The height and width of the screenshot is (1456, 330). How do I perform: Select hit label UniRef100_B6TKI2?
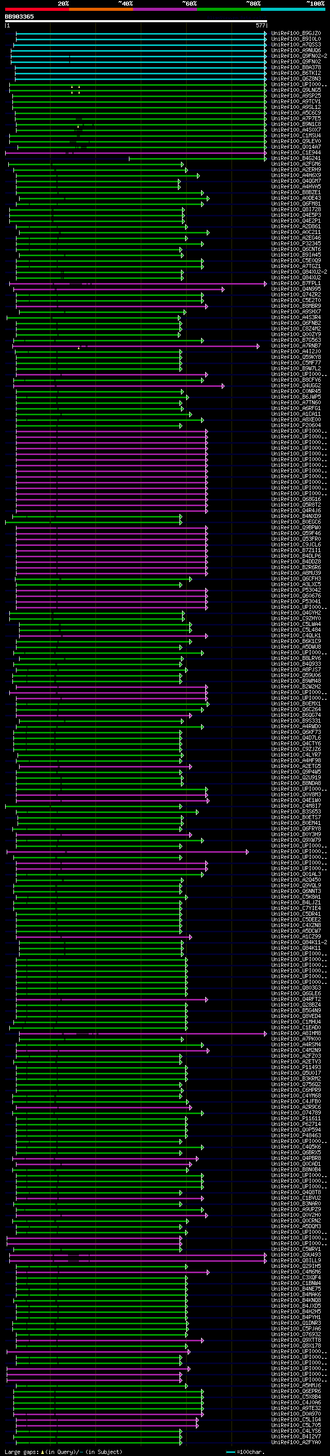point(296,73)
